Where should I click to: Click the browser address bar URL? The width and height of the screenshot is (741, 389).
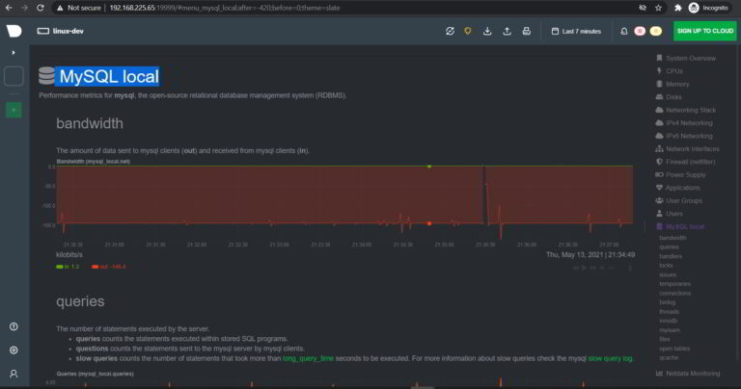(225, 8)
